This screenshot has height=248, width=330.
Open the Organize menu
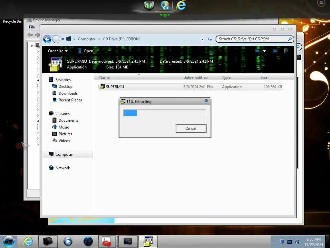[58, 51]
